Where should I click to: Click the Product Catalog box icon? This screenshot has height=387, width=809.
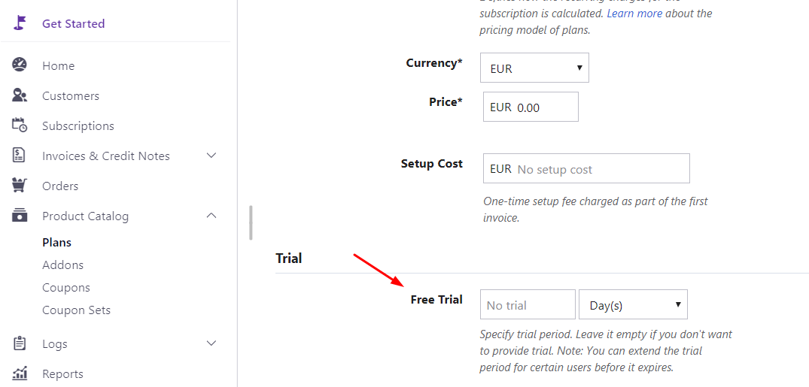pyautogui.click(x=20, y=216)
